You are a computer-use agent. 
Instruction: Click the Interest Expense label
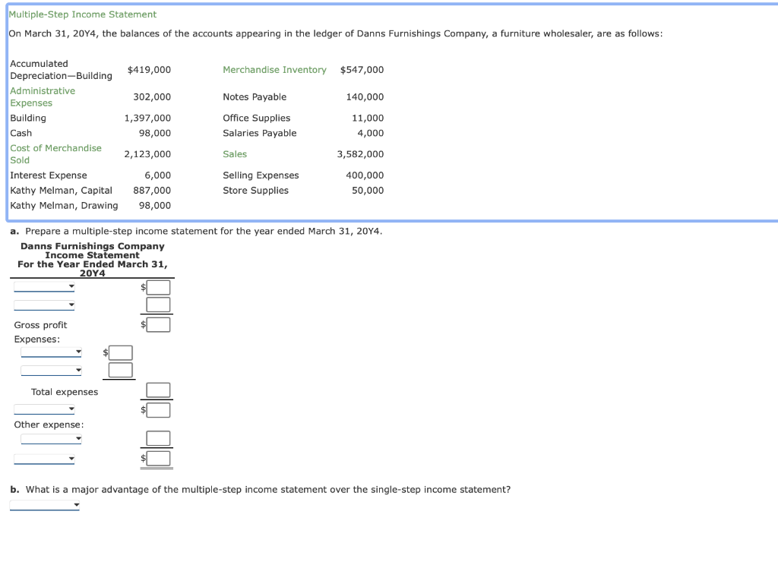[x=49, y=175]
